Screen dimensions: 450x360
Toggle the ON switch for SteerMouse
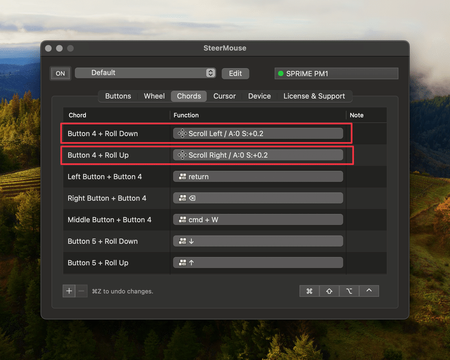(60, 74)
